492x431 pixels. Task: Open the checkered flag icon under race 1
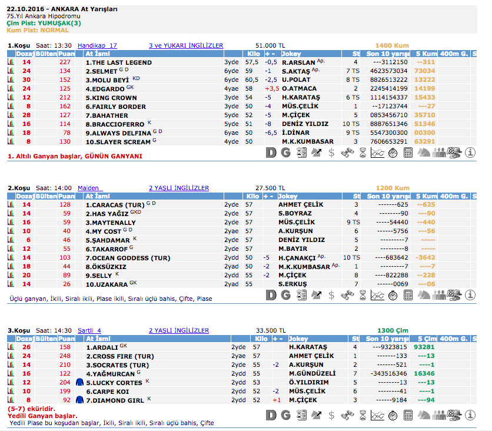tap(455, 152)
